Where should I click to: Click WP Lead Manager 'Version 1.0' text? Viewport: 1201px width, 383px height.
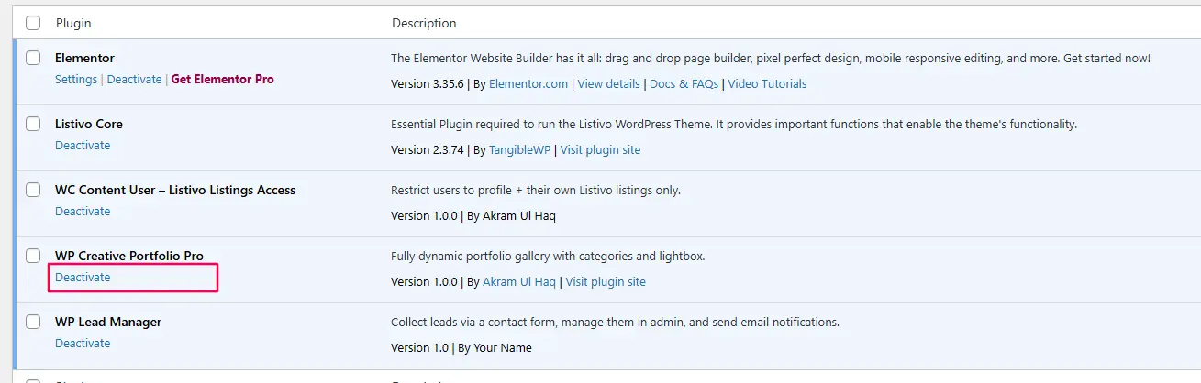point(420,348)
